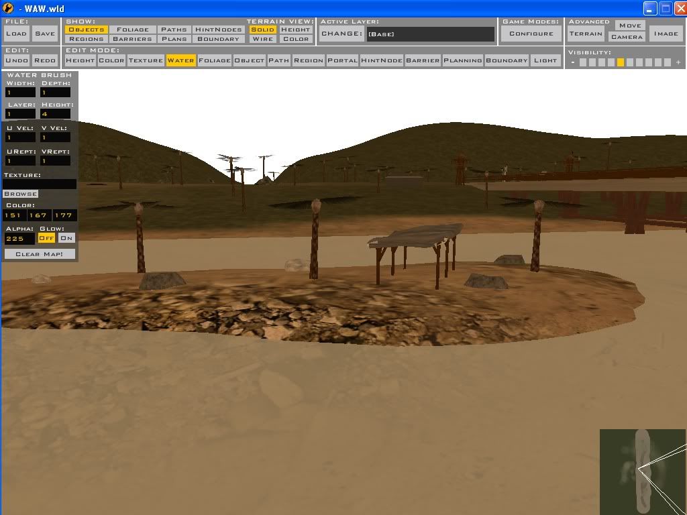Image resolution: width=687 pixels, height=515 pixels.
Task: Click the Advanced Image button
Action: click(666, 34)
